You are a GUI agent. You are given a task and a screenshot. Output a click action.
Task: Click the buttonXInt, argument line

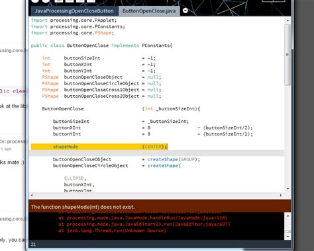(79, 185)
